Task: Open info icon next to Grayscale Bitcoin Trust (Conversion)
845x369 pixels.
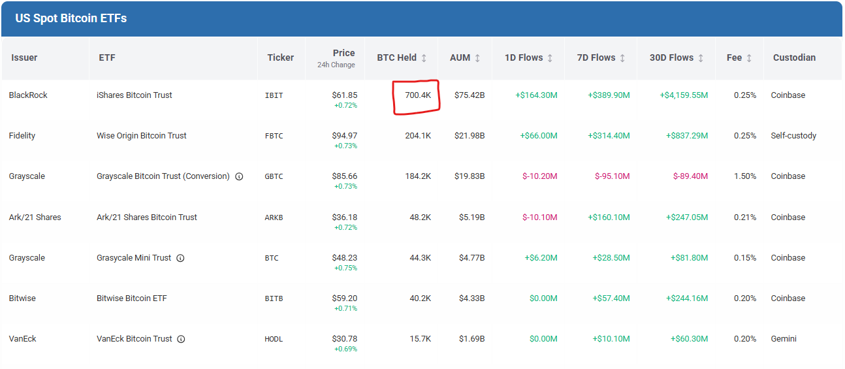Action: [239, 176]
